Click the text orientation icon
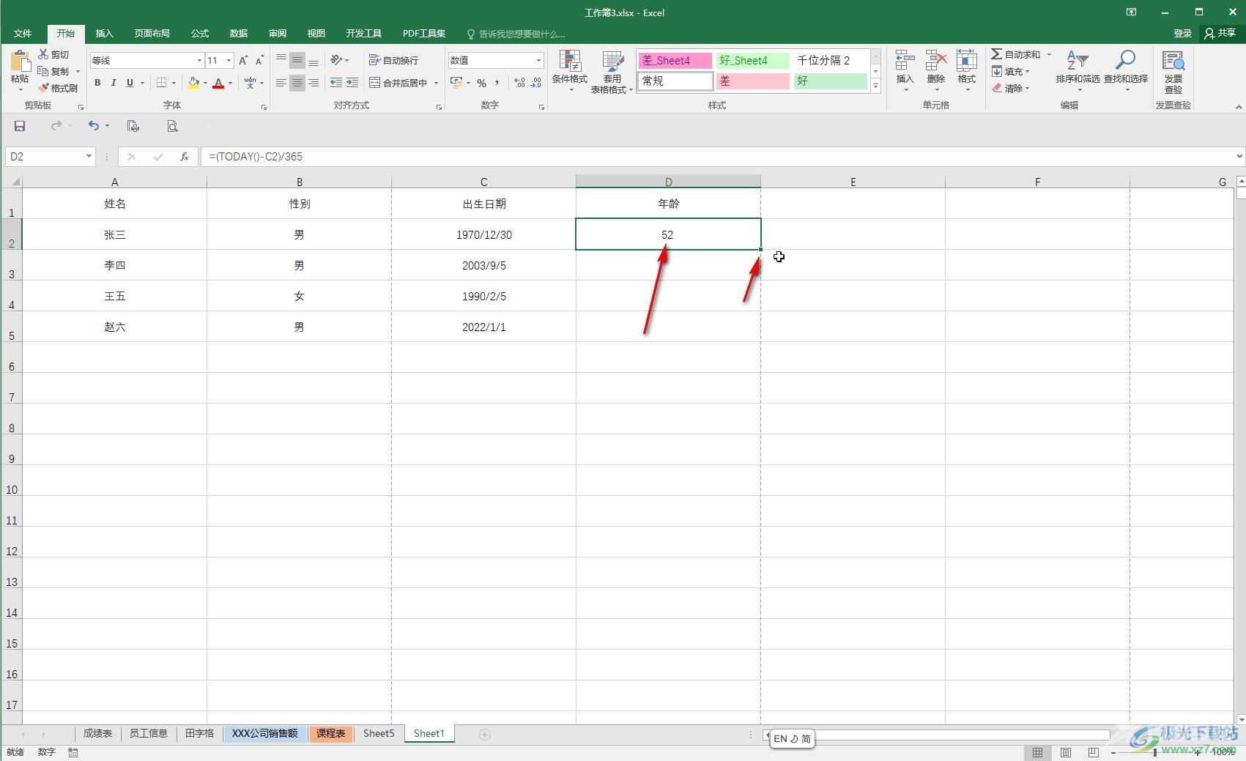This screenshot has height=761, width=1246. click(336, 60)
